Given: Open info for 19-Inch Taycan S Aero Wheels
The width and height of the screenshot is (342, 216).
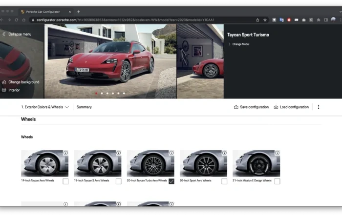Looking at the screenshot, I should tap(118, 153).
